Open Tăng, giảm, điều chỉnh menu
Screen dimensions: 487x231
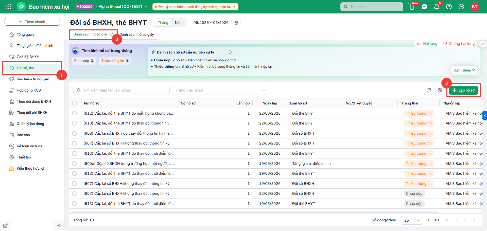pyautogui.click(x=32, y=46)
